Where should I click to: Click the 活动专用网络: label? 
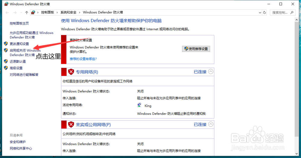point(73,105)
